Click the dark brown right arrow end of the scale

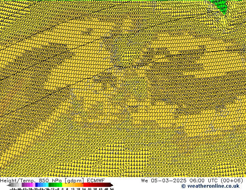pos(112,185)
